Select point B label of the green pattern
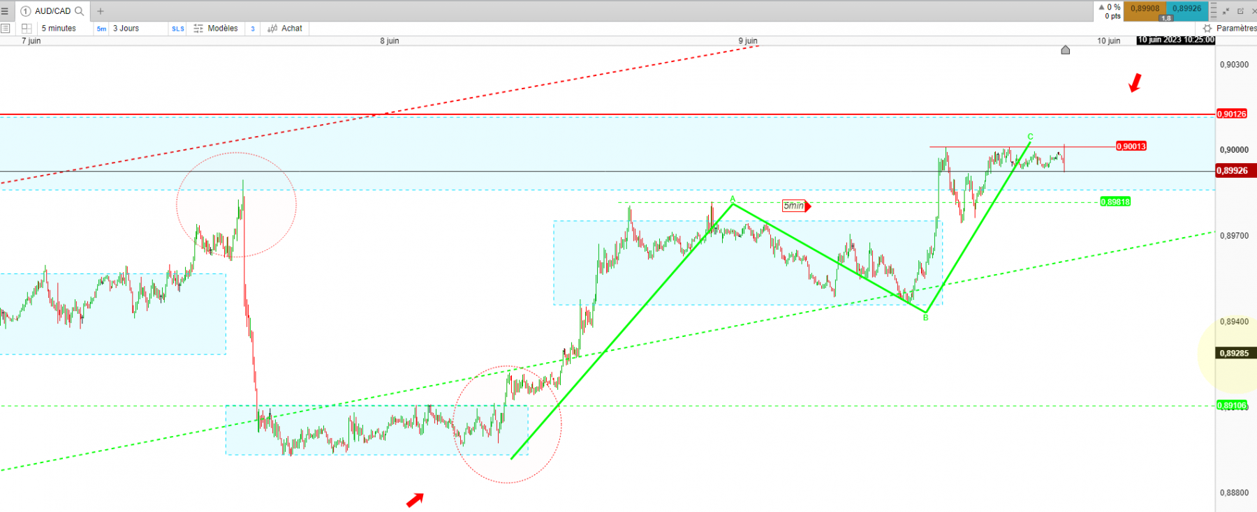1257x512 pixels. pos(926,318)
